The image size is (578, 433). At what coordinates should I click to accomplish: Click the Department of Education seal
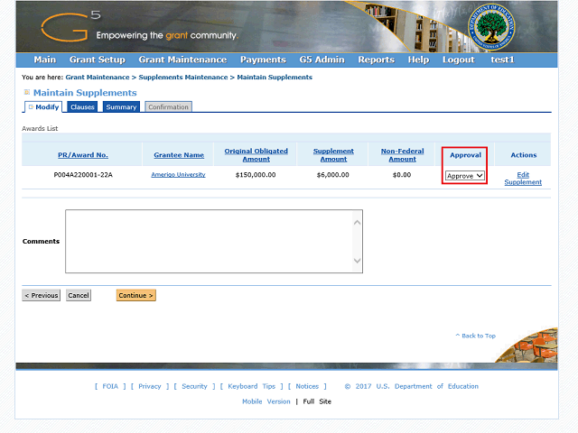click(x=491, y=27)
